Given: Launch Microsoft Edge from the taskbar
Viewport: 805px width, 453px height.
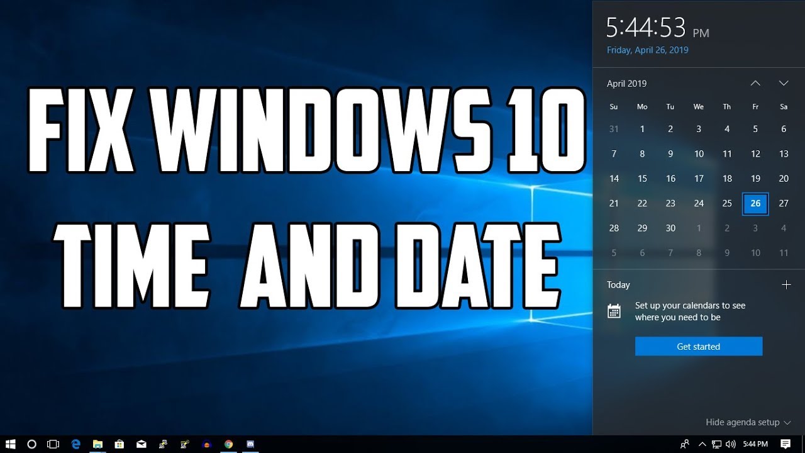Looking at the screenshot, I should point(76,444).
